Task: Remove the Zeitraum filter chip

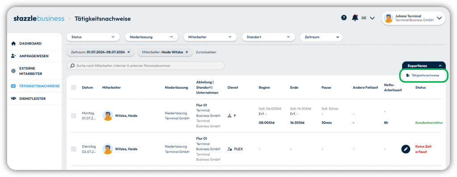Action: click(x=129, y=52)
